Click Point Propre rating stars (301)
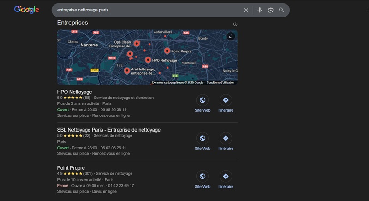 click(x=73, y=174)
